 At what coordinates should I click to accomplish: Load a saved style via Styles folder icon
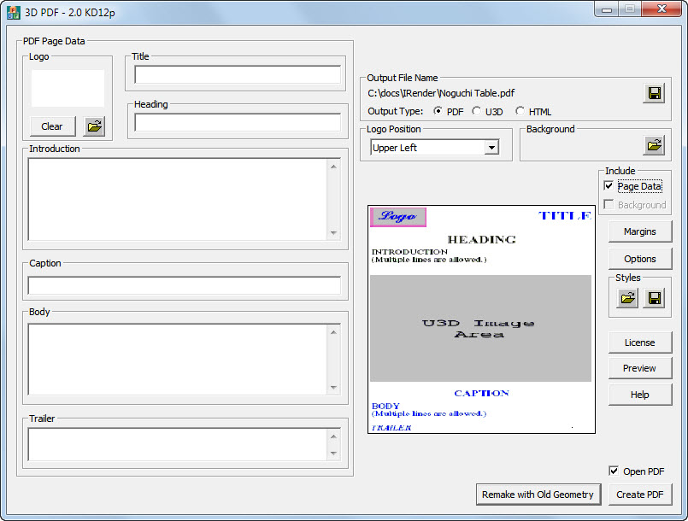(x=626, y=298)
